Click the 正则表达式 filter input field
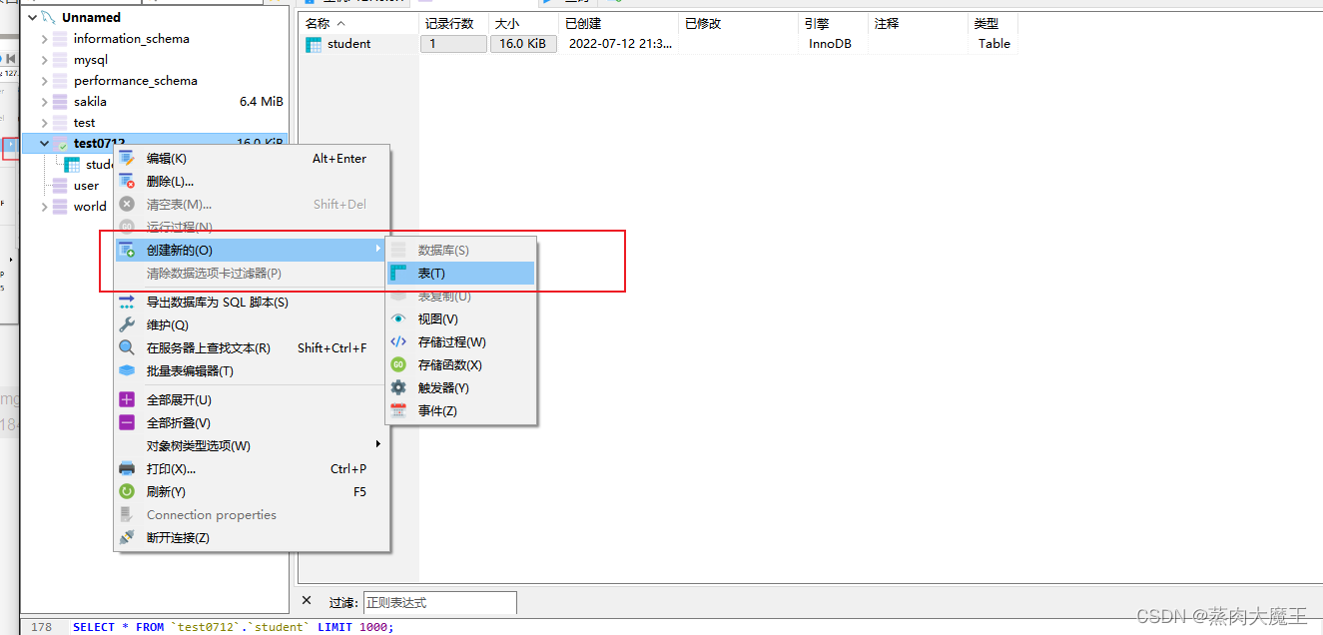 coord(439,602)
